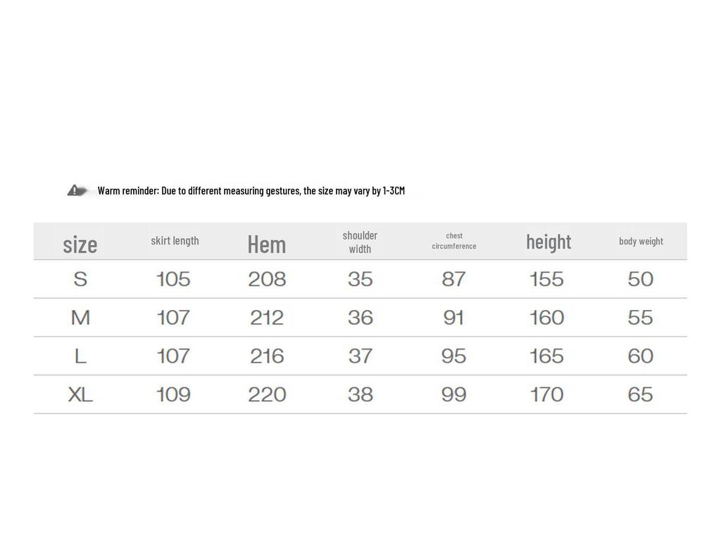Click the "height" column header

click(548, 242)
